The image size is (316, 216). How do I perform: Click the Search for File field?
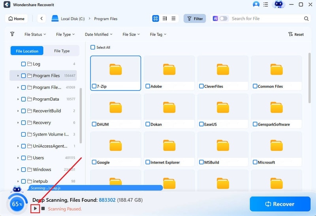[x=266, y=19]
